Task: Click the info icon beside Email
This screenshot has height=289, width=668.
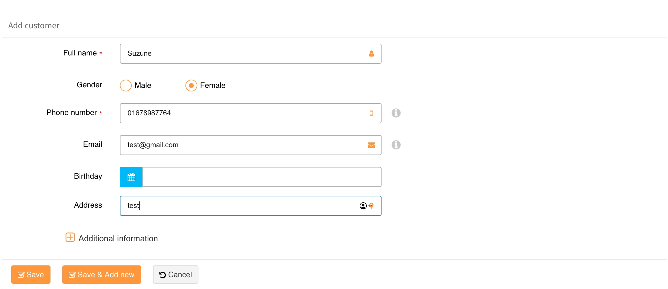Action: pos(396,145)
